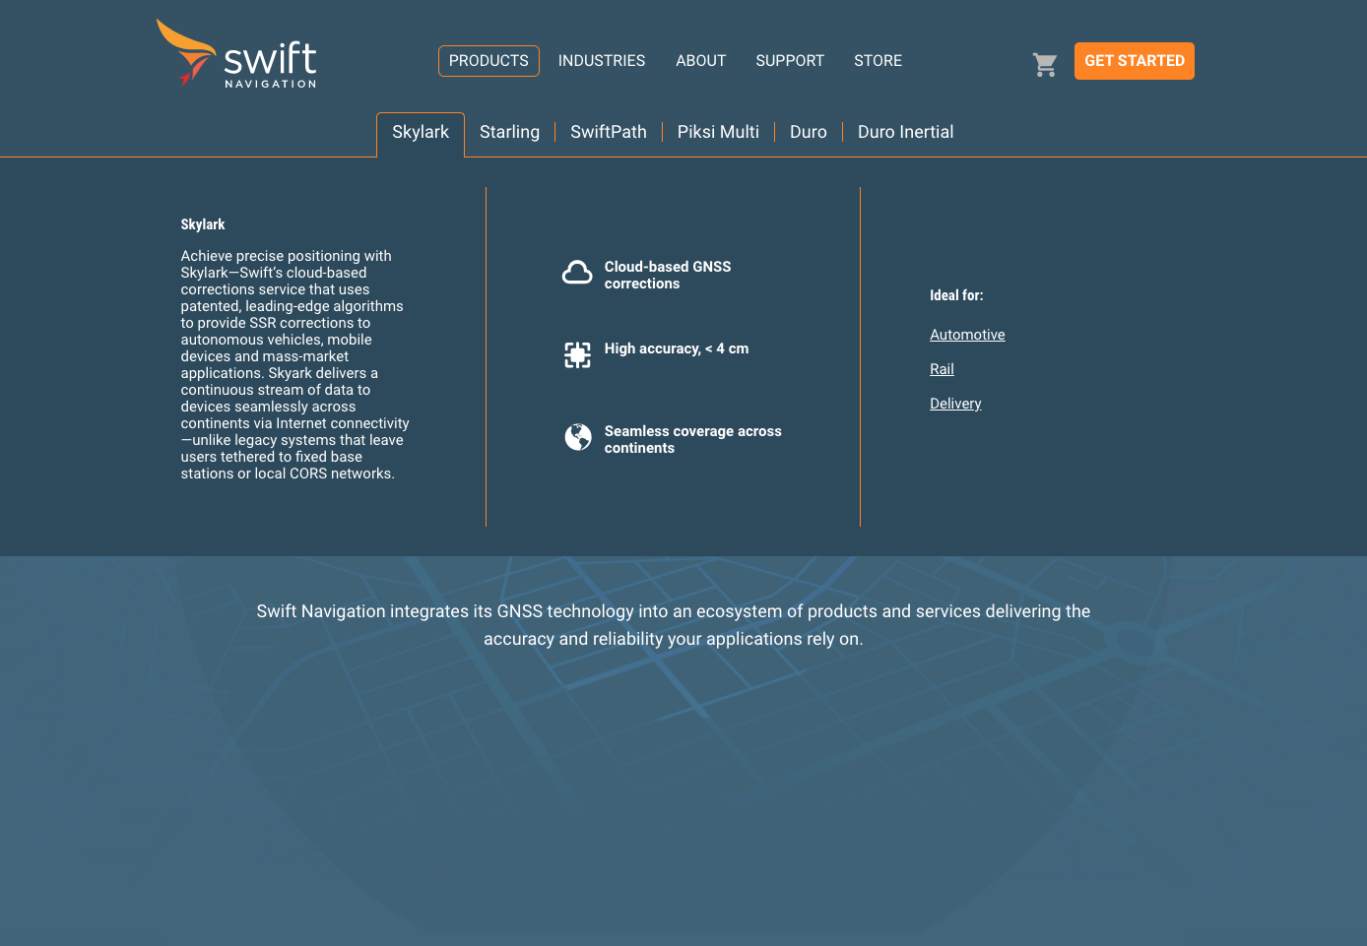Switch to the Duro Inertial tab
The height and width of the screenshot is (946, 1367).
click(905, 132)
